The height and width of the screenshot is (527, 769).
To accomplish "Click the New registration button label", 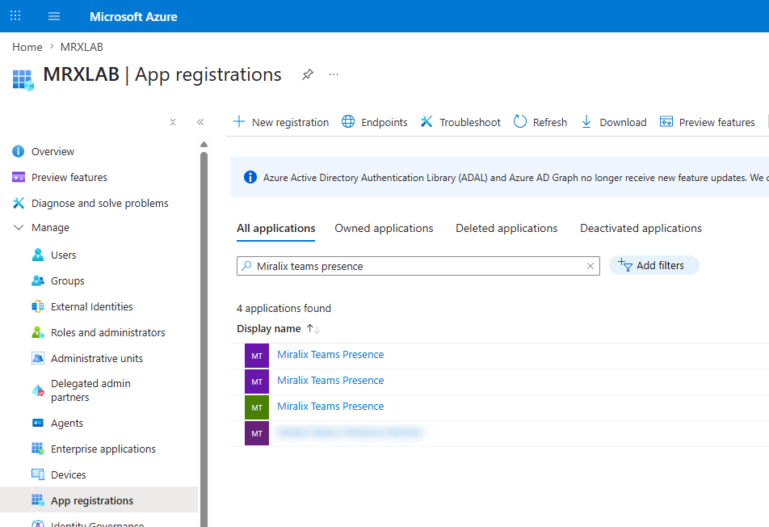I will tap(290, 123).
